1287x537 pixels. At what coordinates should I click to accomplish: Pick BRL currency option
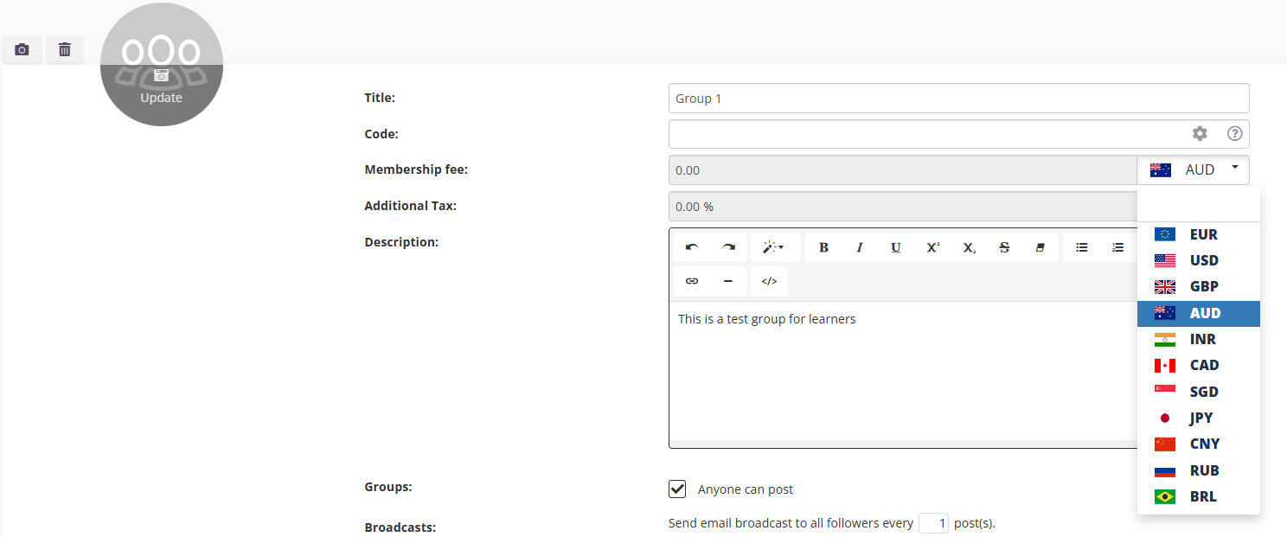pos(1198,496)
